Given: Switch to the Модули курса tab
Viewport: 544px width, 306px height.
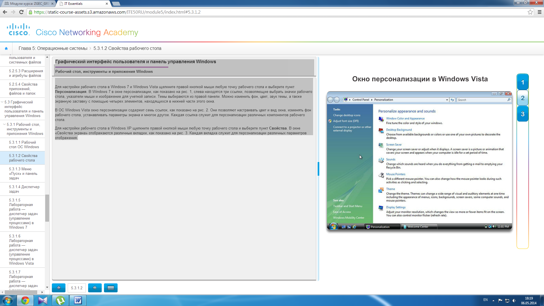Looking at the screenshot, I should 28,4.
